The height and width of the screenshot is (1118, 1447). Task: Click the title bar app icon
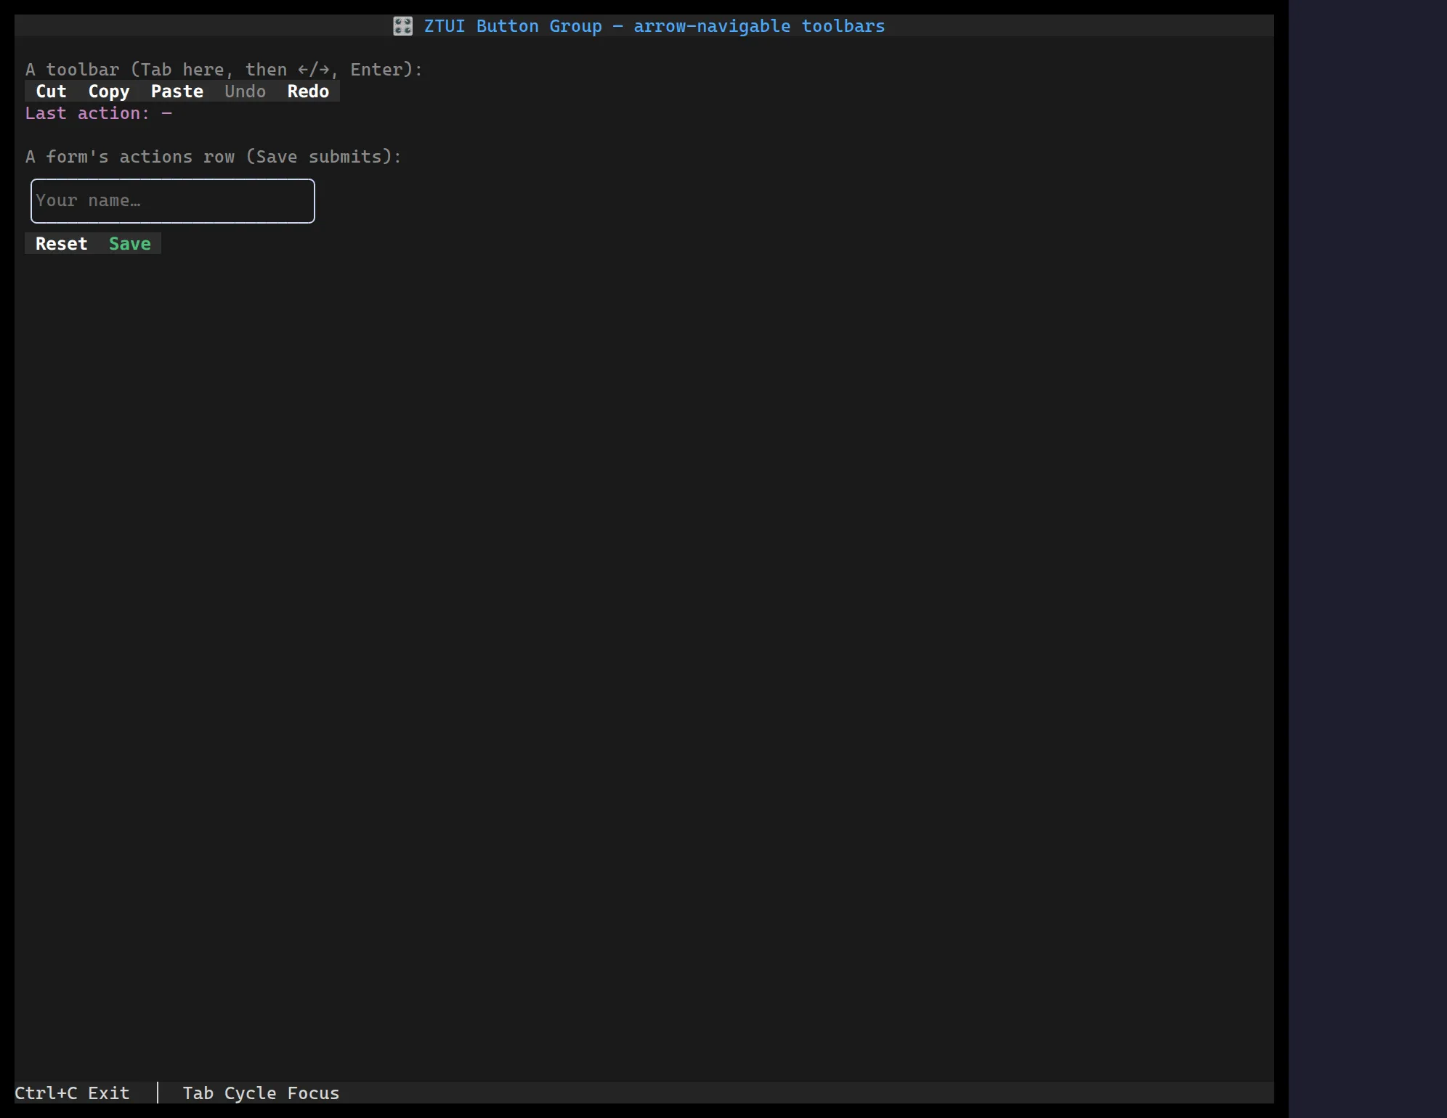[x=403, y=26]
